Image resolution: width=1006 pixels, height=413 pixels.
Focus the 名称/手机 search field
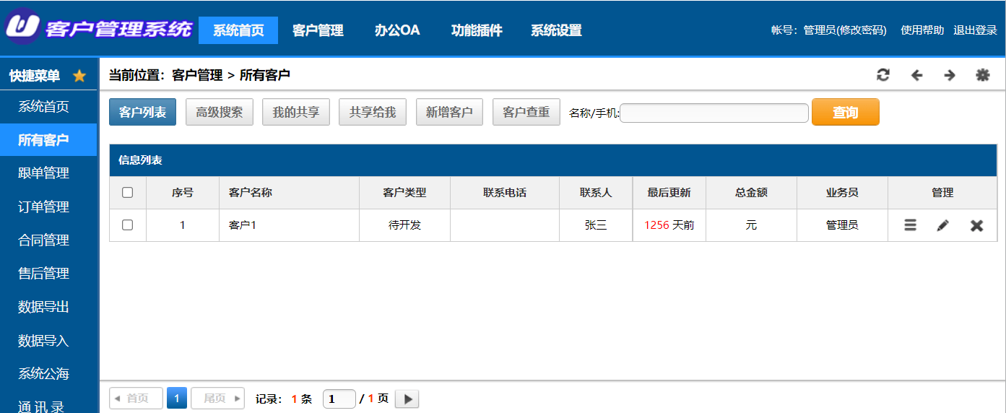tap(714, 113)
